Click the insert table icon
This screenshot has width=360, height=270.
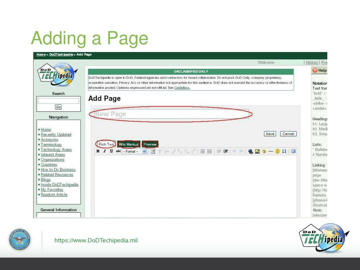(153, 151)
